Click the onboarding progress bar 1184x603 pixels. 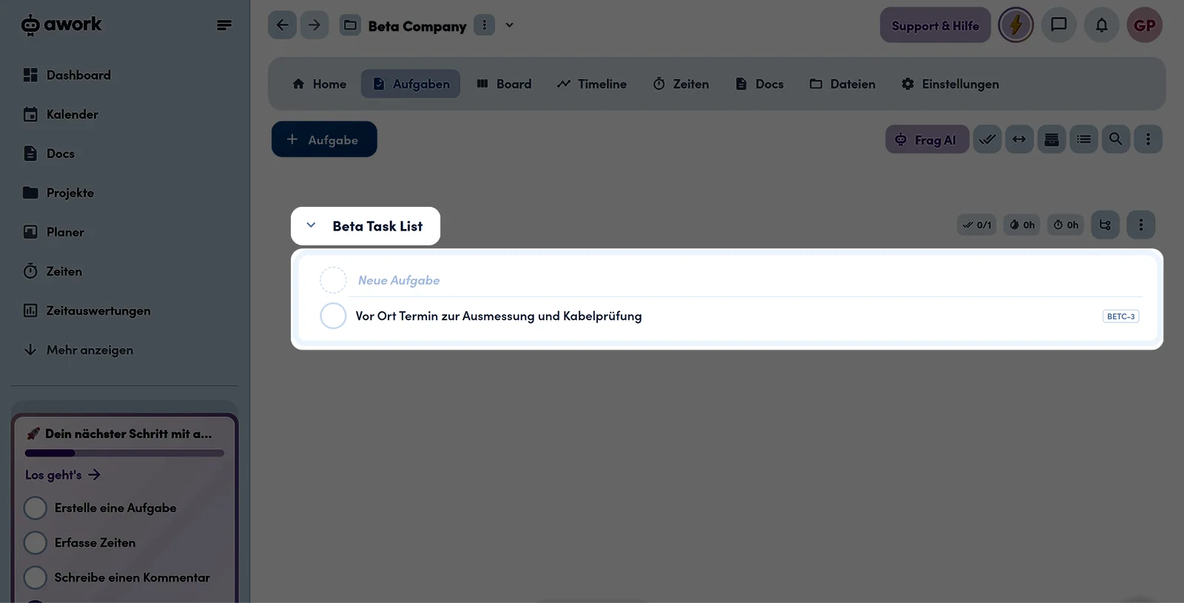pyautogui.click(x=124, y=453)
